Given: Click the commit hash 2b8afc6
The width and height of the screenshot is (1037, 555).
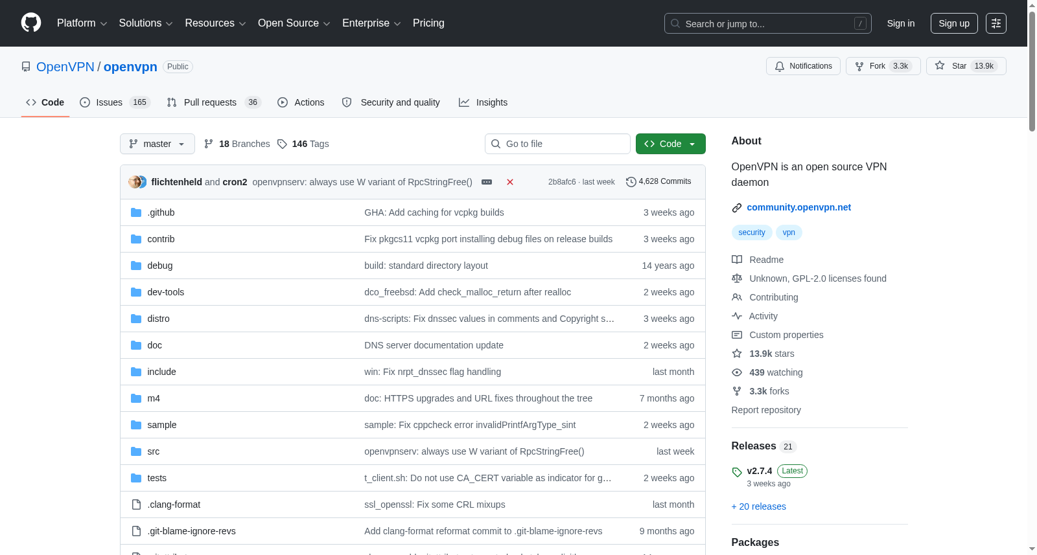Looking at the screenshot, I should pos(562,182).
